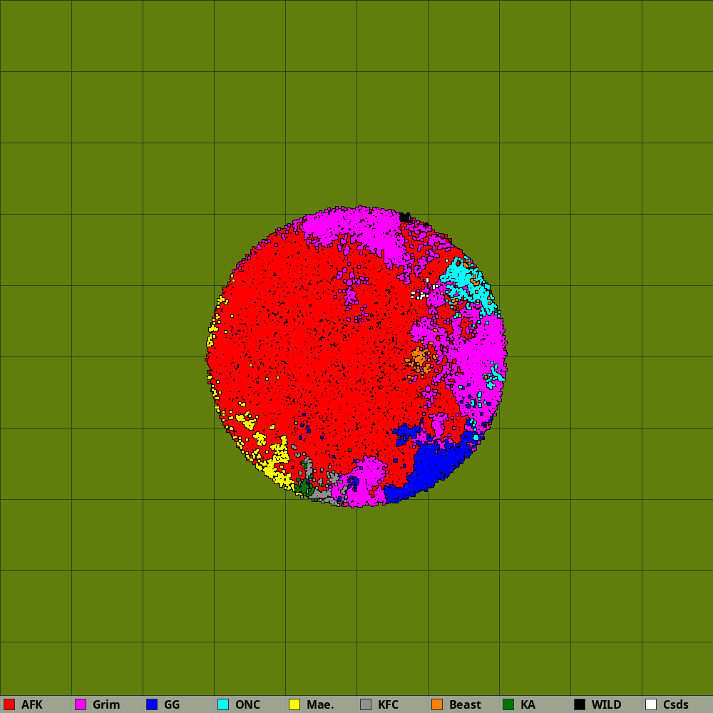This screenshot has height=713, width=713.
Task: Select the AFK legend label
Action: [32, 705]
